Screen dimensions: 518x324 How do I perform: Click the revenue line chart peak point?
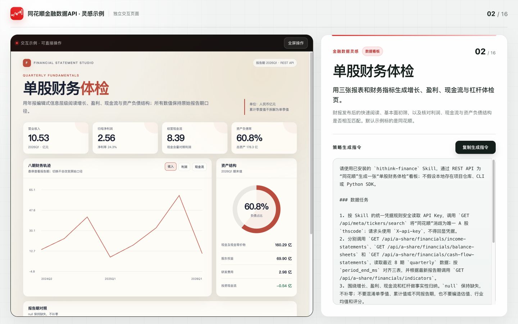pos(179,195)
